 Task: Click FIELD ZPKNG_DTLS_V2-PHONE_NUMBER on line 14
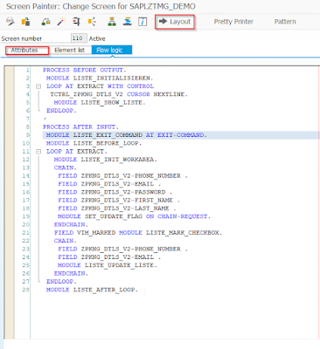(x=122, y=176)
